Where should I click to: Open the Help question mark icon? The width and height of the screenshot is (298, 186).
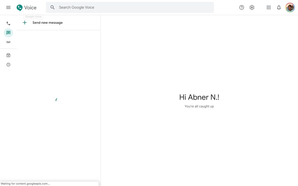coord(242,8)
